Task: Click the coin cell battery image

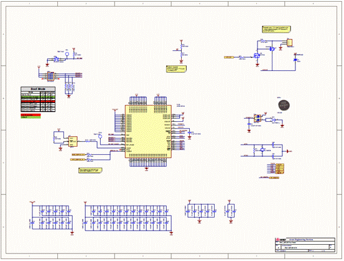Action: pyautogui.click(x=284, y=105)
